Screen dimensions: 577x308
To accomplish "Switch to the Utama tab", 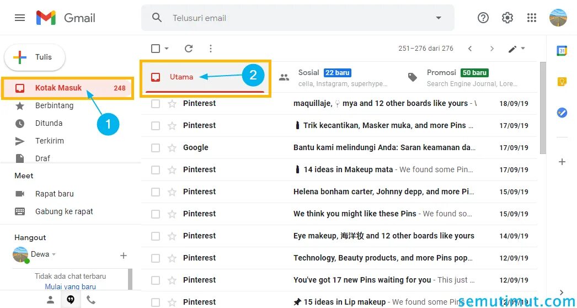I will [206, 77].
